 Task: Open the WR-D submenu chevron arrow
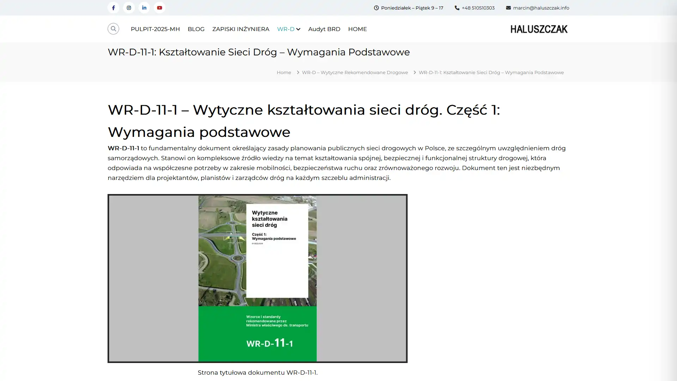(298, 29)
